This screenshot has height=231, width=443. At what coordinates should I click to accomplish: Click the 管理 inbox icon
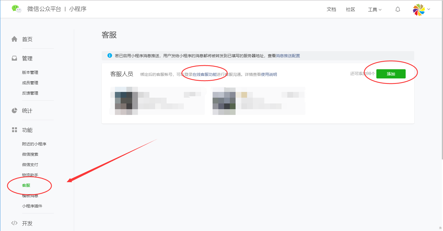14,58
